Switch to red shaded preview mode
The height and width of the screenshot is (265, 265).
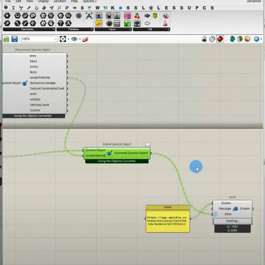220,39
